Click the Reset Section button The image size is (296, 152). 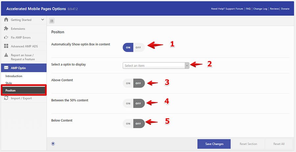248,144
